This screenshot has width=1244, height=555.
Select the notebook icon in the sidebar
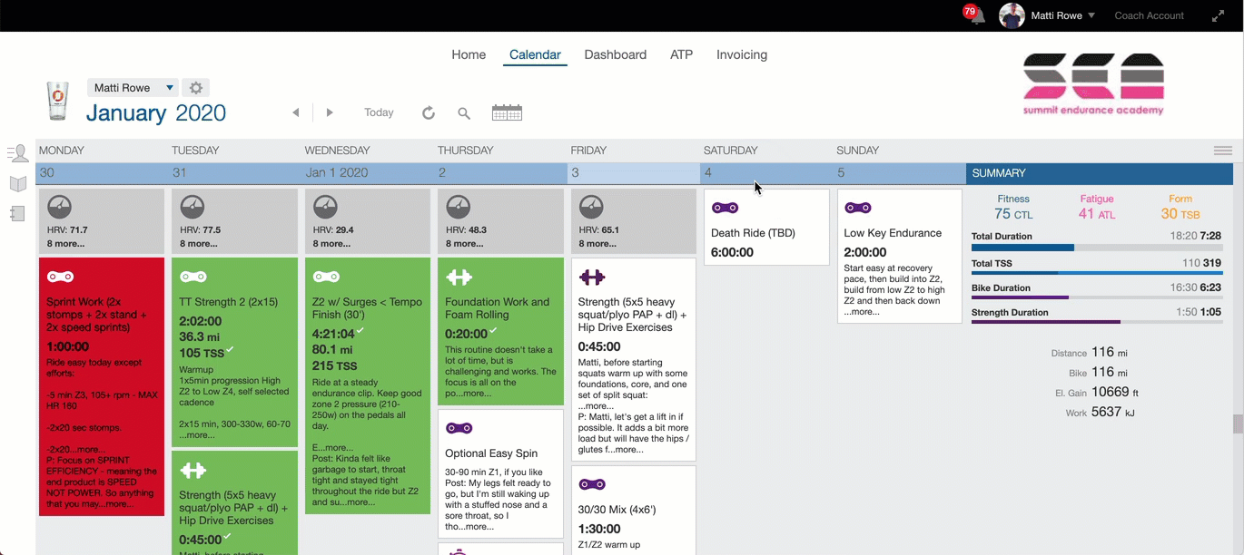point(18,212)
